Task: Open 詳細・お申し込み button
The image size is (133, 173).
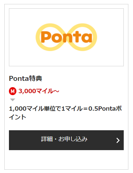Action: click(66, 140)
